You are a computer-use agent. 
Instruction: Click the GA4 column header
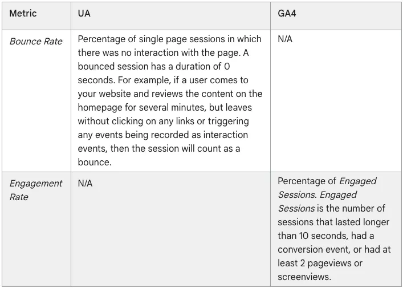click(x=287, y=13)
